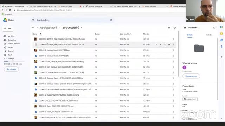The image size is (225, 126).
Task: Switch to the Activity tab
Action: [208, 35]
